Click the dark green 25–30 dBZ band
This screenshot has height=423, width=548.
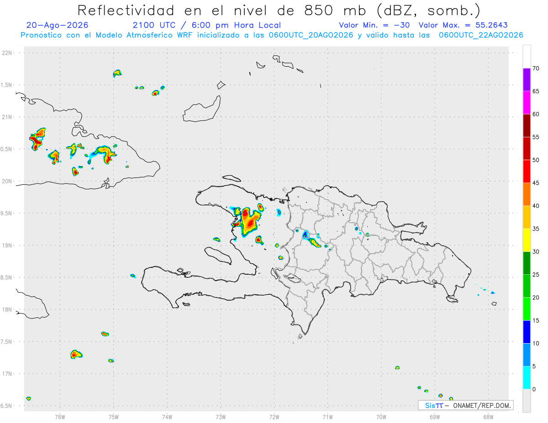click(527, 263)
